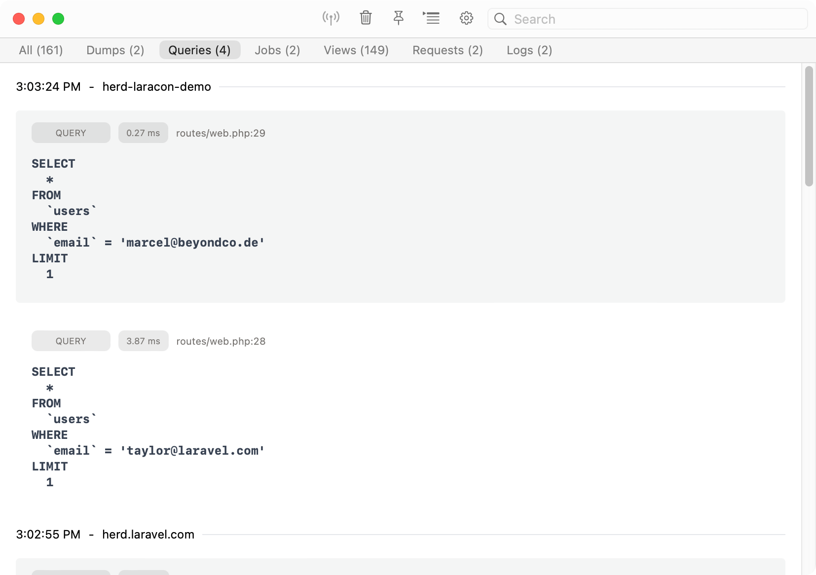Click the 3.87 ms duration badge

tap(143, 341)
